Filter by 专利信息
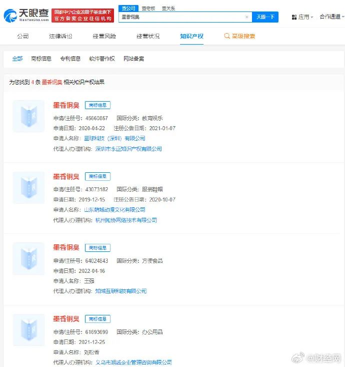345x367 pixels. click(70, 59)
